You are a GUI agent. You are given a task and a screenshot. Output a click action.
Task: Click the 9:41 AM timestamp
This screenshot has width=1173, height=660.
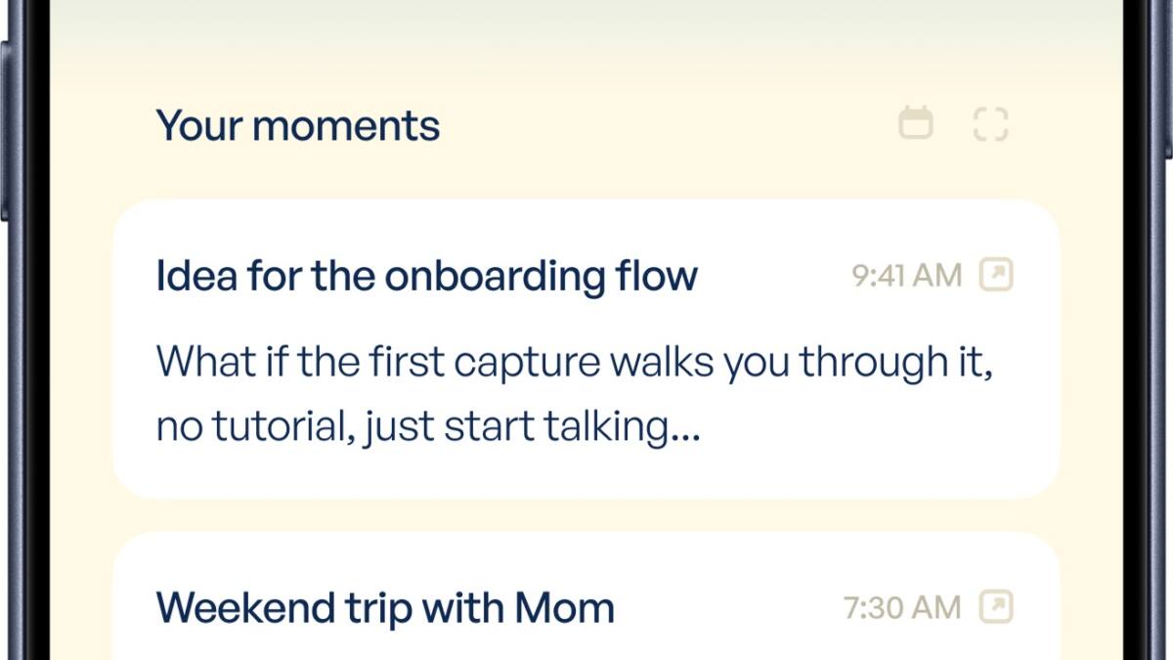(907, 276)
